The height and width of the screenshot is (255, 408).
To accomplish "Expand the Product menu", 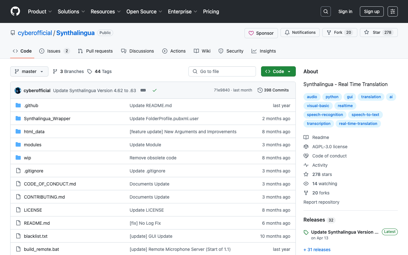I will click(x=40, y=11).
